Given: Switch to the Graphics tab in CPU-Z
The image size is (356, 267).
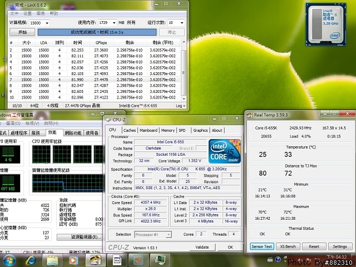Looking at the screenshot, I should tap(200, 130).
